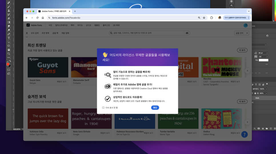Click next arrow in 최신 트렌딩 carousel
This screenshot has height=154, width=276.
247,71
